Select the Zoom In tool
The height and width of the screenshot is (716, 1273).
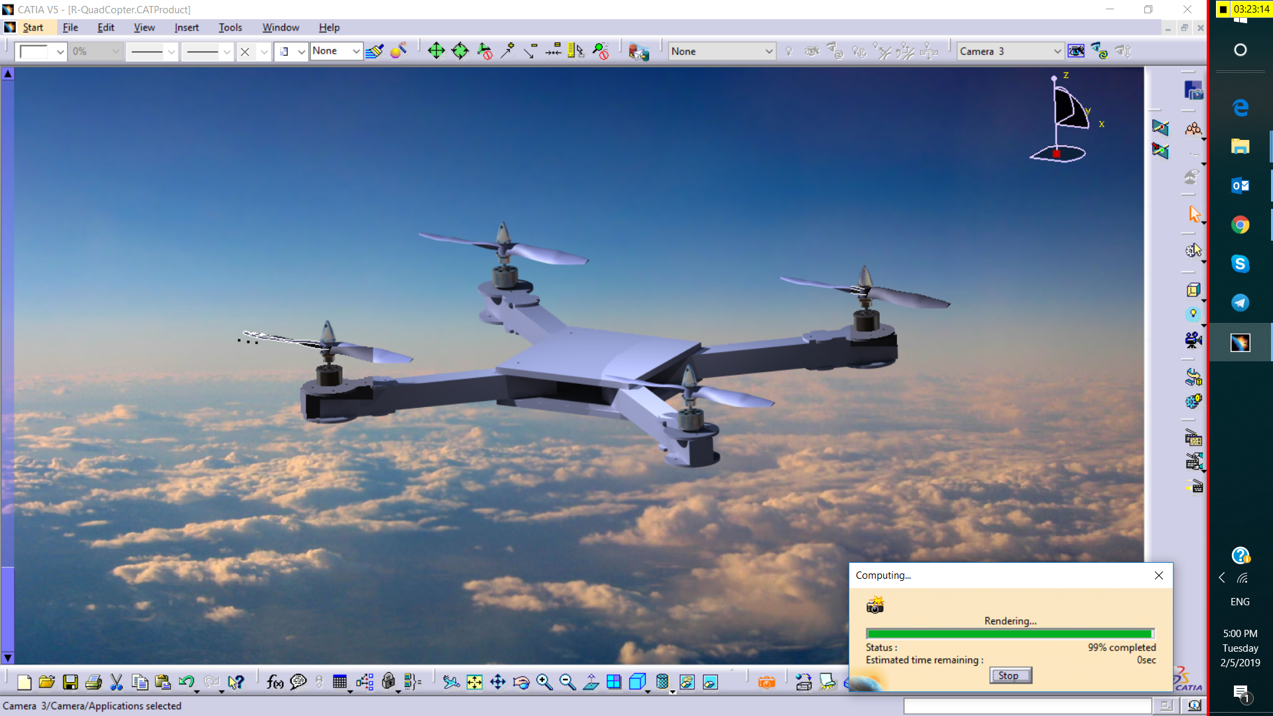point(544,682)
